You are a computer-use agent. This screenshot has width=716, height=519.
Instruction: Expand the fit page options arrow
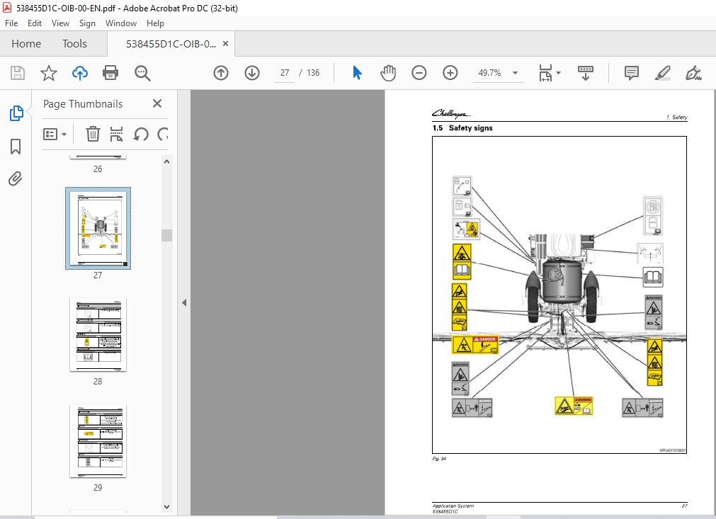click(559, 73)
